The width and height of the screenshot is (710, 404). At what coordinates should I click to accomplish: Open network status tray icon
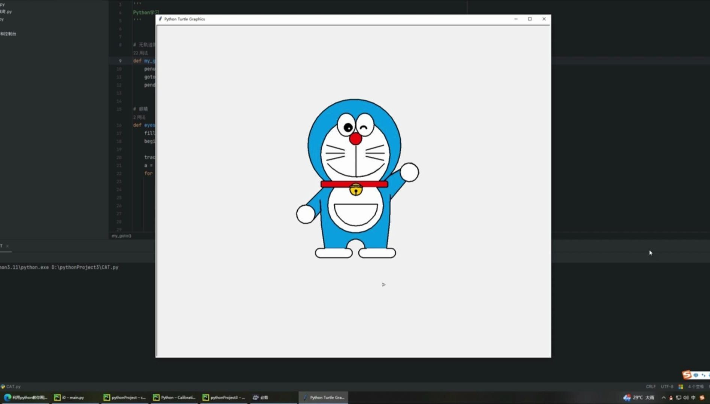point(678,398)
